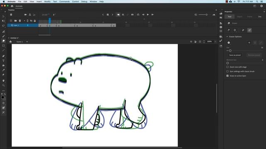
Task: Select the Rectangle tool
Action: point(3,46)
